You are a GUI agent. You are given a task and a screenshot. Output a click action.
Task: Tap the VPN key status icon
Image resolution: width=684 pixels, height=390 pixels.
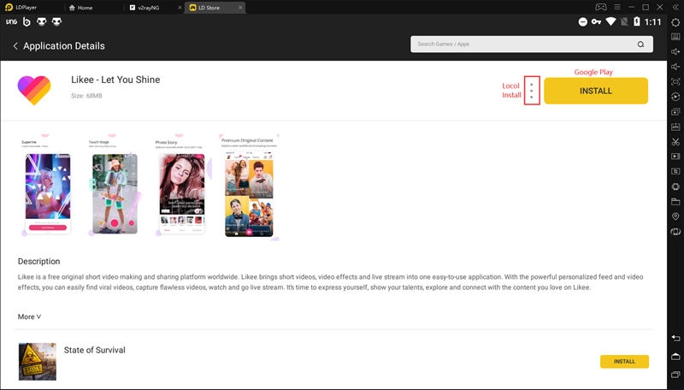596,22
